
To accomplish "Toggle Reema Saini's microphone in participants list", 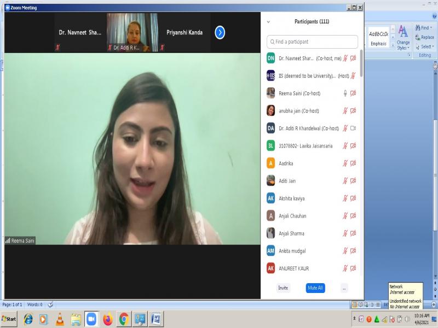I will (345, 93).
